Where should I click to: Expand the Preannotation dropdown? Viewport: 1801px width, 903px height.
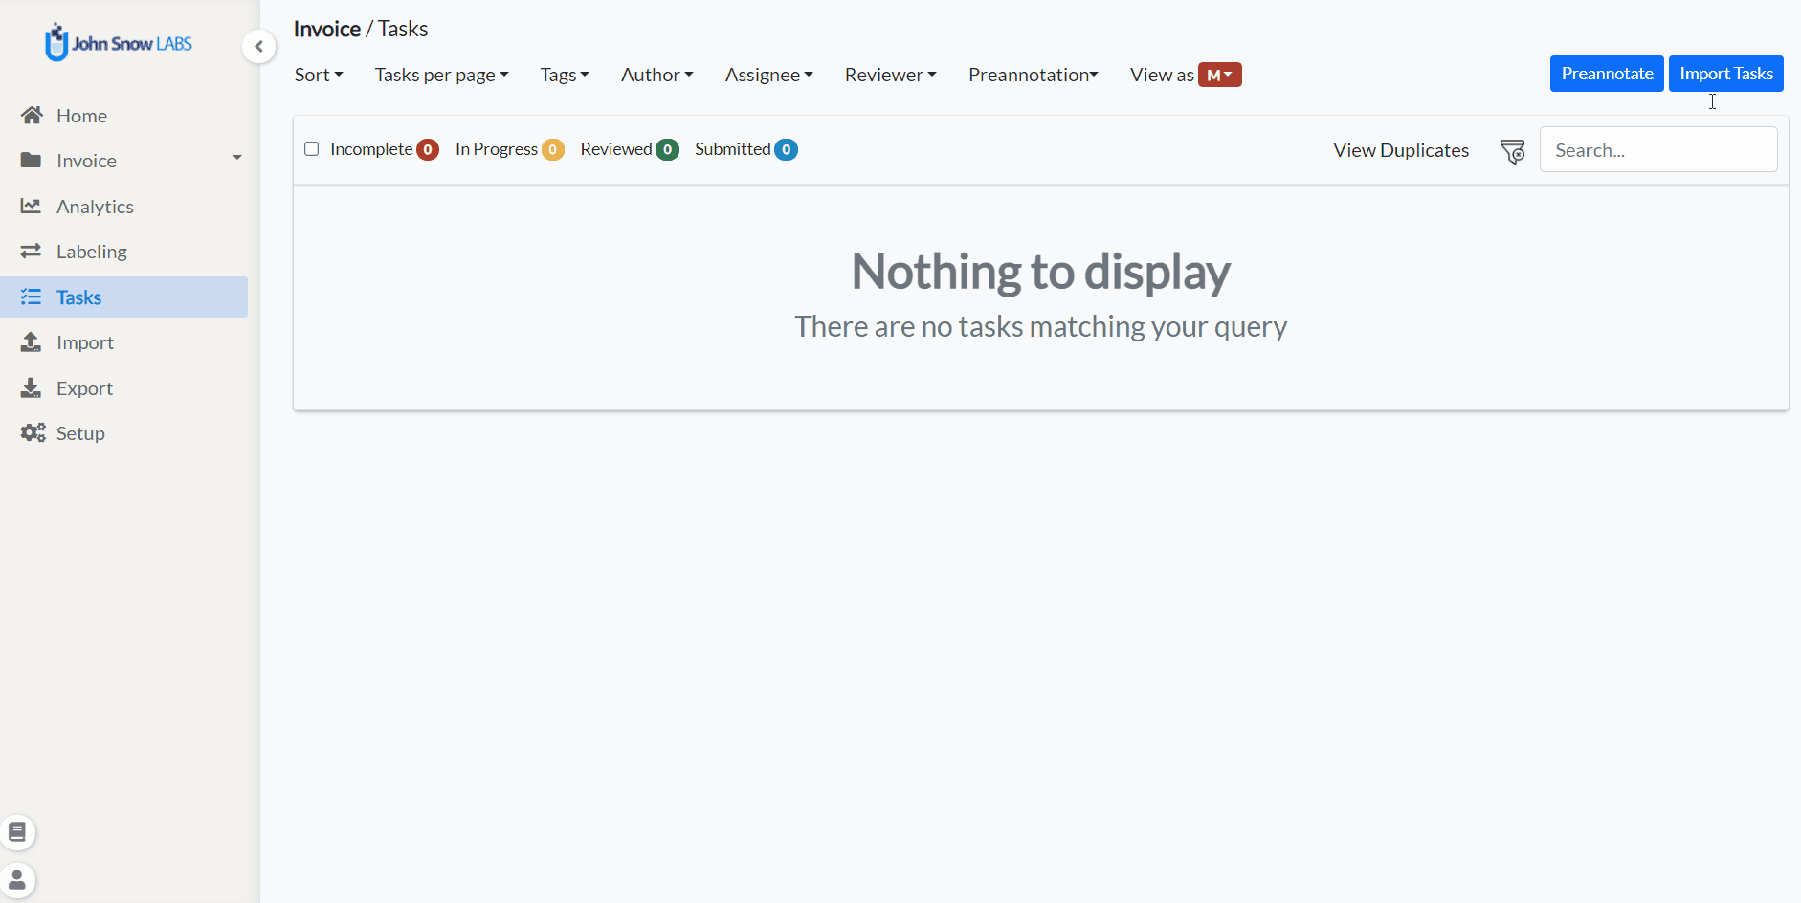coord(1034,75)
